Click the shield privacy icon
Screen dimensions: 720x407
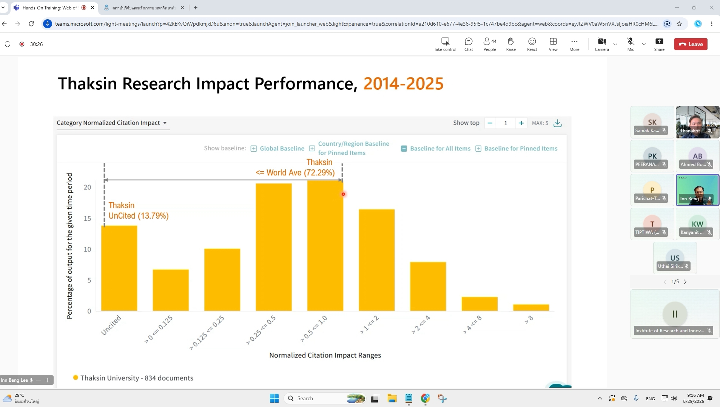[8, 44]
